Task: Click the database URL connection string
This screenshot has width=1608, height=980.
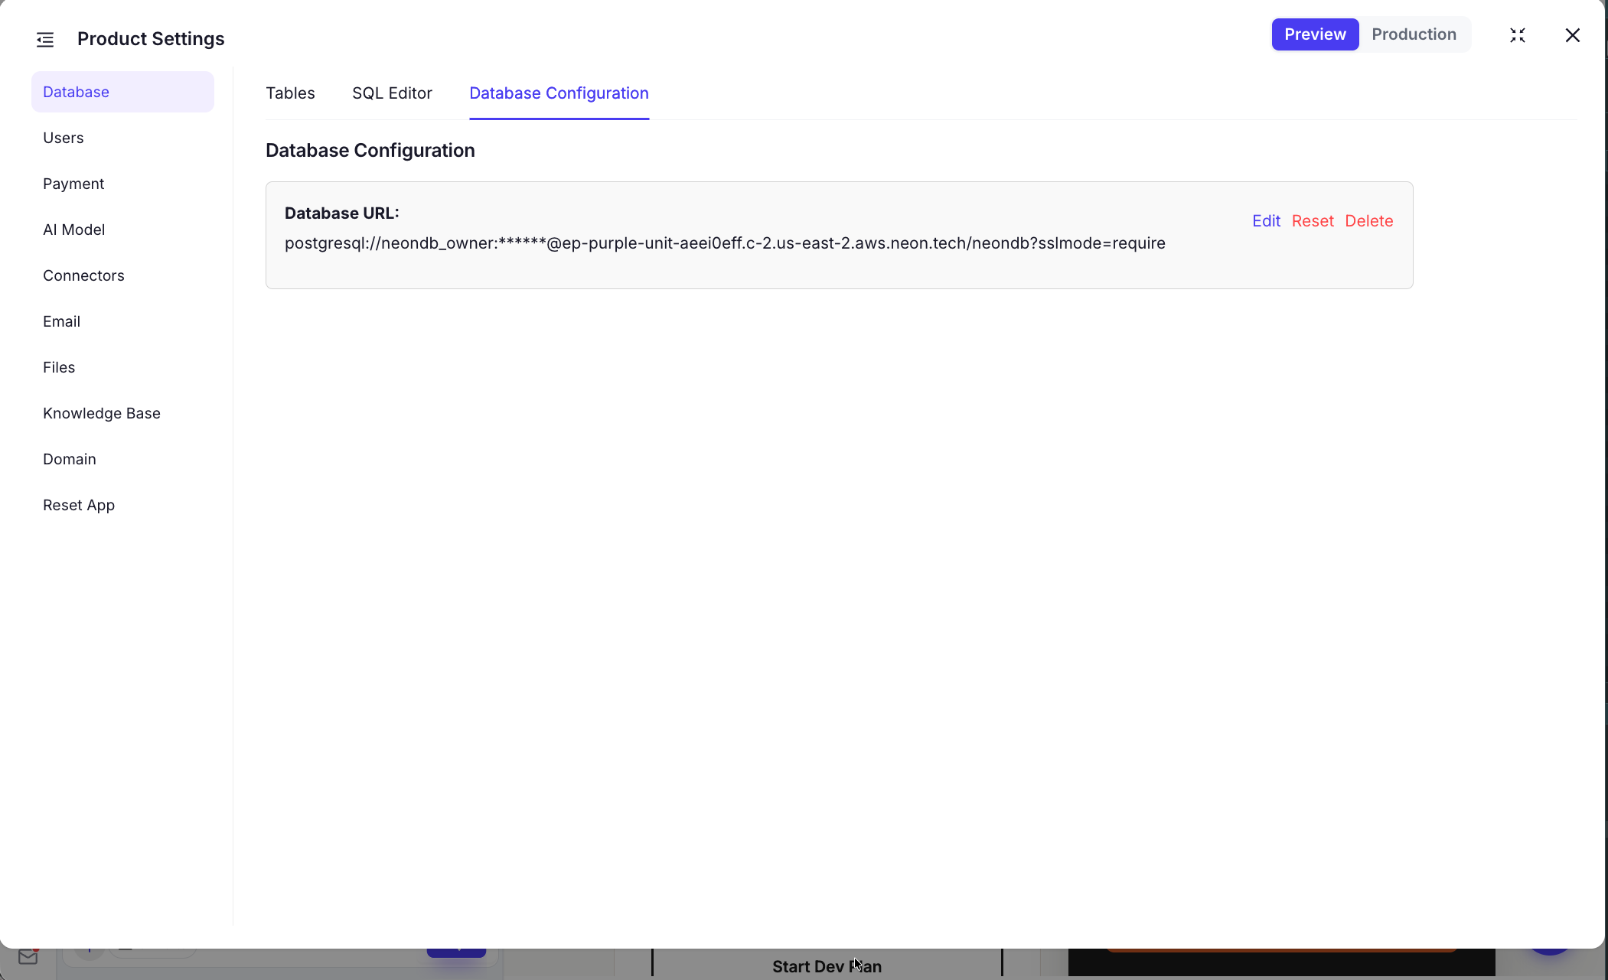Action: [x=724, y=243]
